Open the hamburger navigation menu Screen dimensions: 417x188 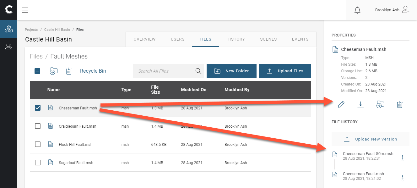tap(25, 10)
